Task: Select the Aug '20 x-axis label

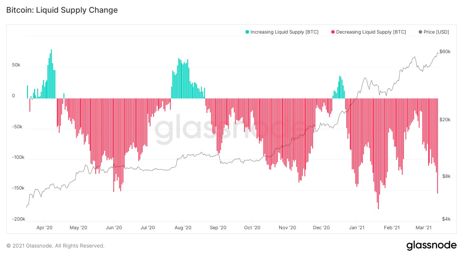Action: pyautogui.click(x=183, y=228)
